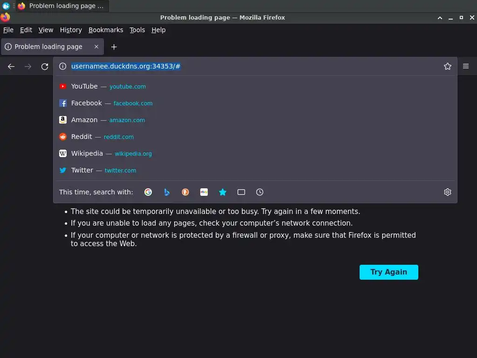Screen dimensions: 477x358
Task: Select the Twitter bird icon suggestion
Action: coord(63,170)
